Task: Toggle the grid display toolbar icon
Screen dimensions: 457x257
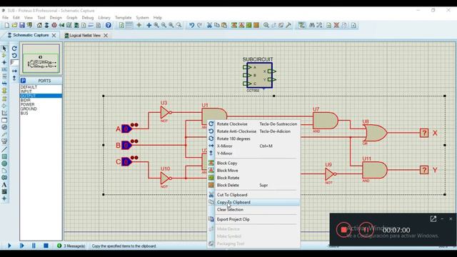Action: click(129, 26)
